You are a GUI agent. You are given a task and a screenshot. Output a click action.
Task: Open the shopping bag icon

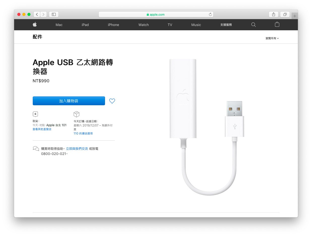[x=277, y=24]
